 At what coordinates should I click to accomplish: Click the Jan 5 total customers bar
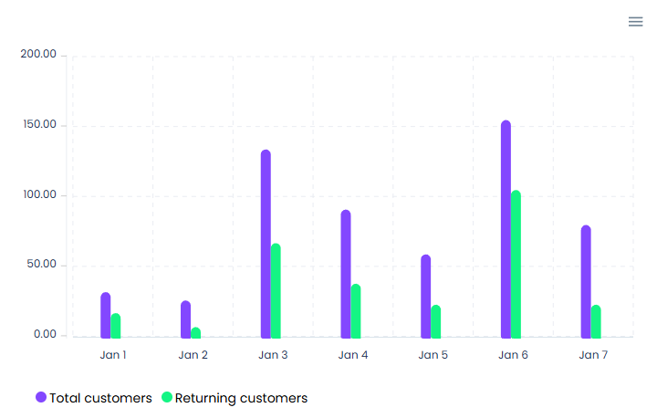425,296
